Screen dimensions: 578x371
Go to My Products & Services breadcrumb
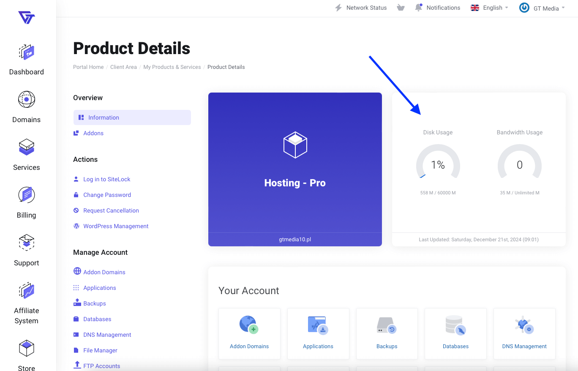pyautogui.click(x=172, y=67)
